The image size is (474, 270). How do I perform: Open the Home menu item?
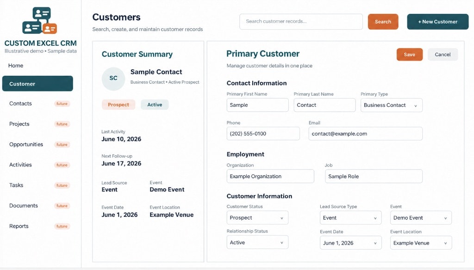tap(16, 66)
